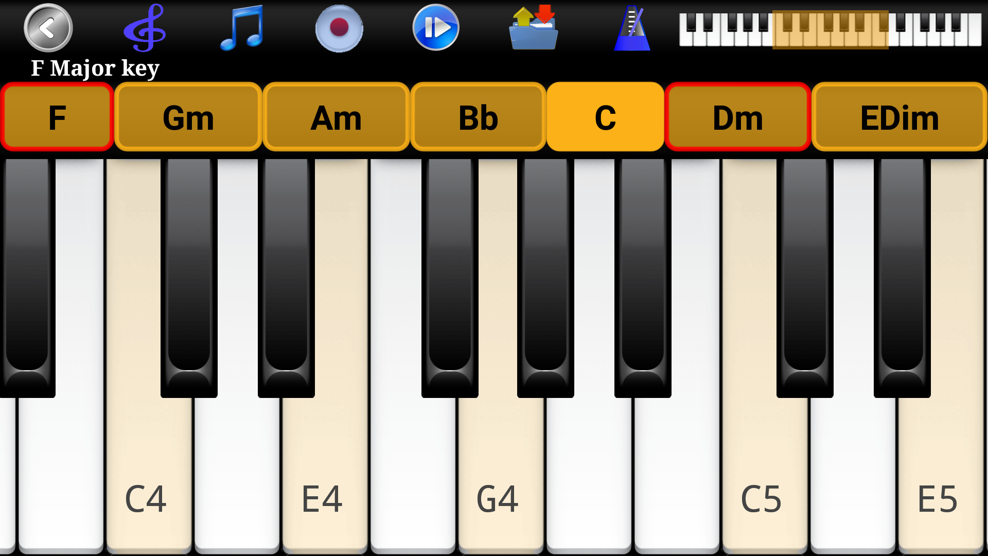This screenshot has height=556, width=988.
Task: Select the F major chord button
Action: point(58,115)
